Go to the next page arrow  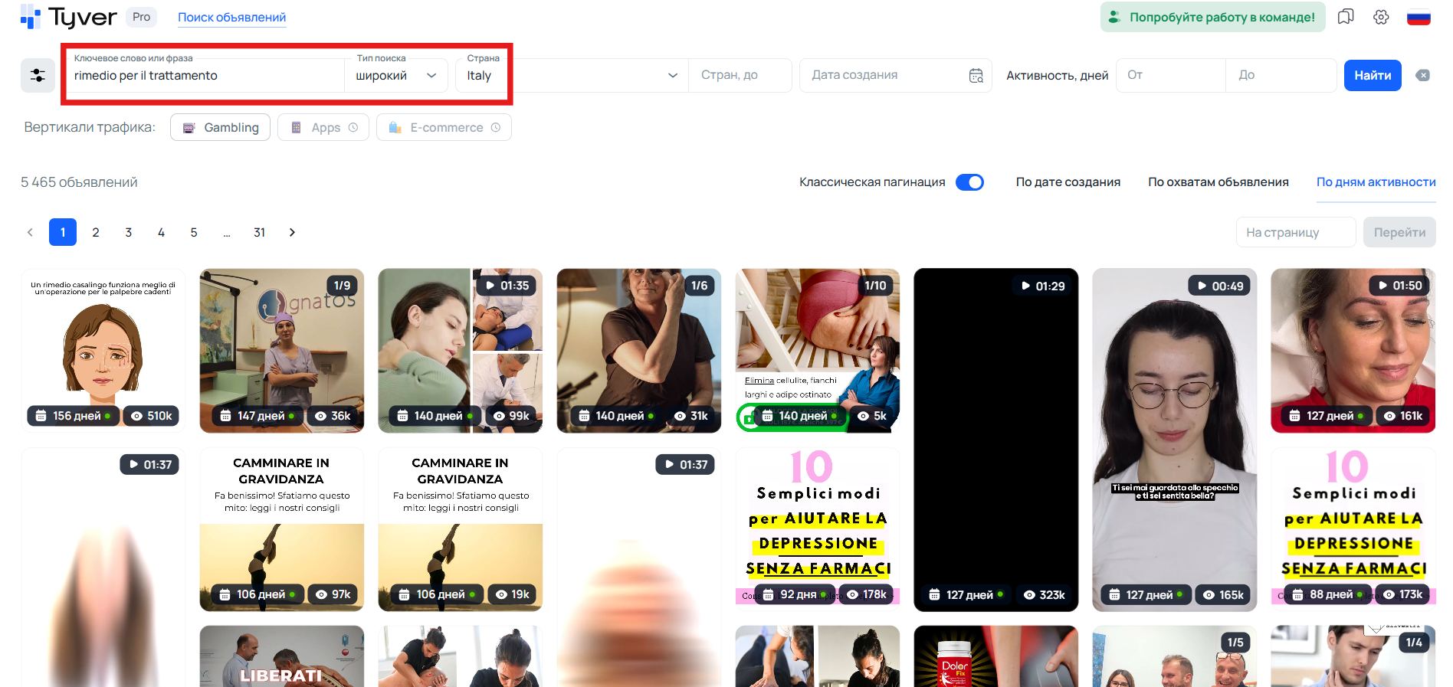pyautogui.click(x=292, y=232)
